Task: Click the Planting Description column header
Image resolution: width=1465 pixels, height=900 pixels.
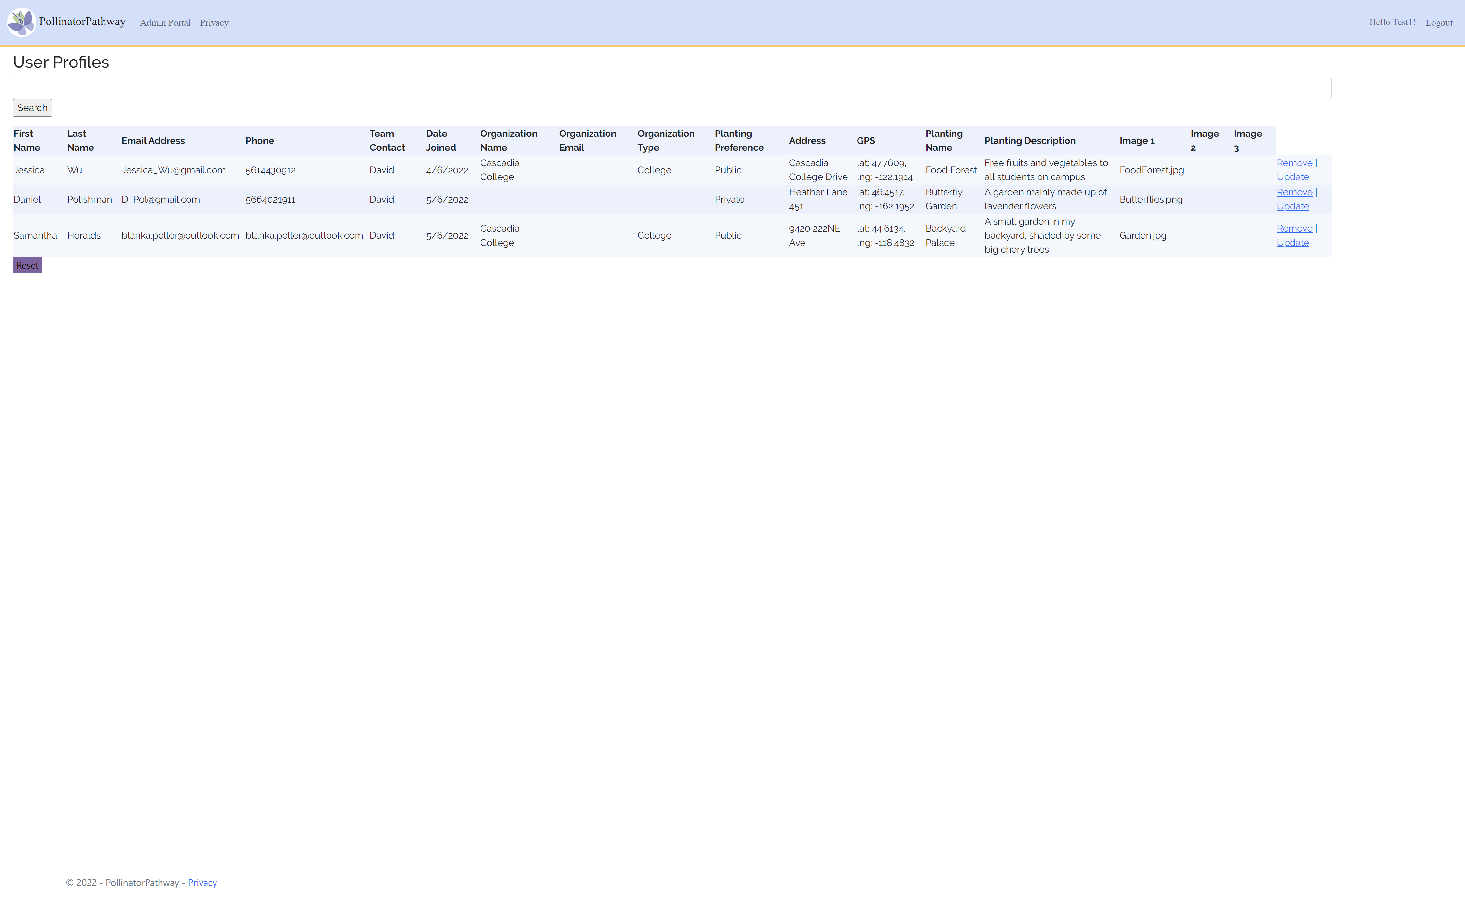Action: [x=1029, y=140]
